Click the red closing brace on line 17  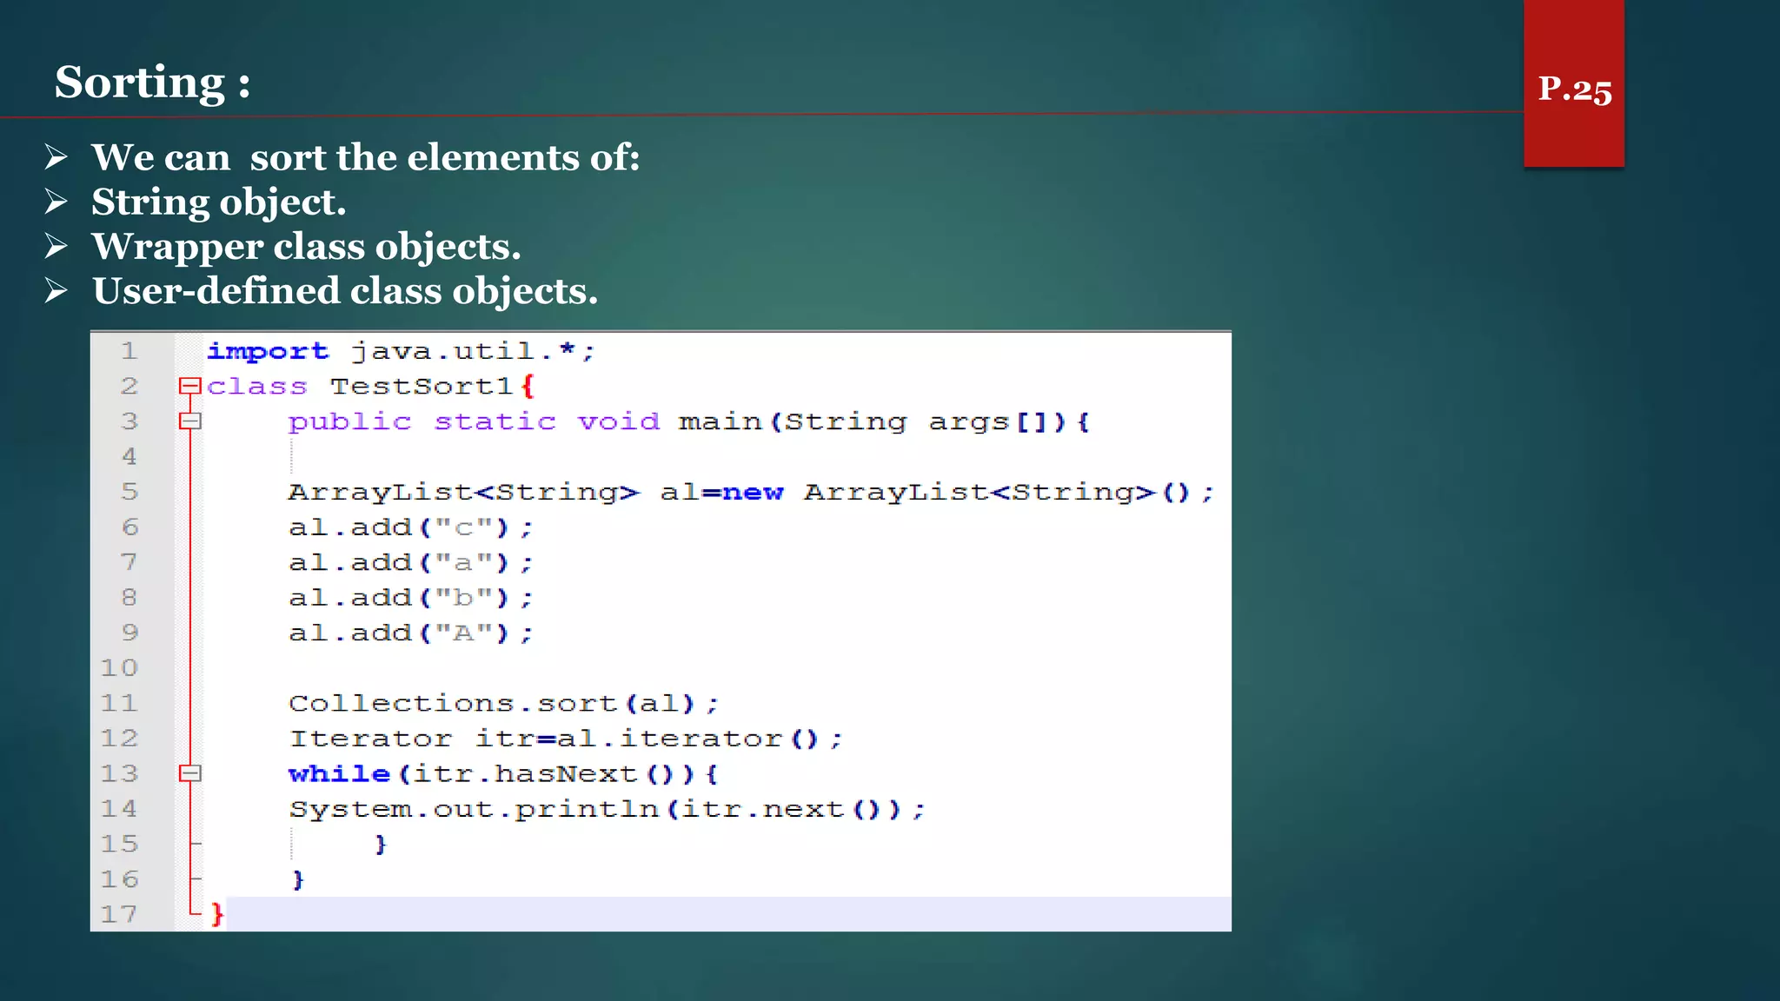[x=217, y=914]
